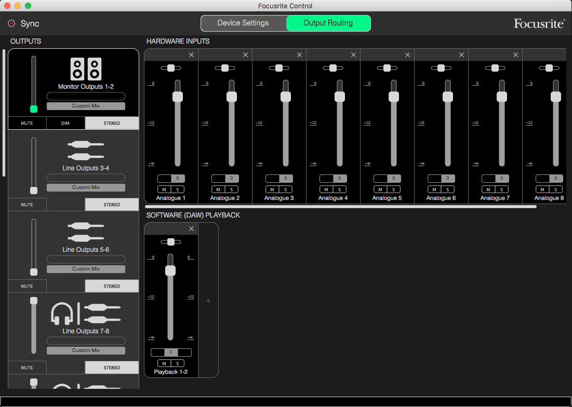Screen dimensions: 572x407
Task: Click the Playback 1-2 level fader handle
Action: [x=170, y=270]
